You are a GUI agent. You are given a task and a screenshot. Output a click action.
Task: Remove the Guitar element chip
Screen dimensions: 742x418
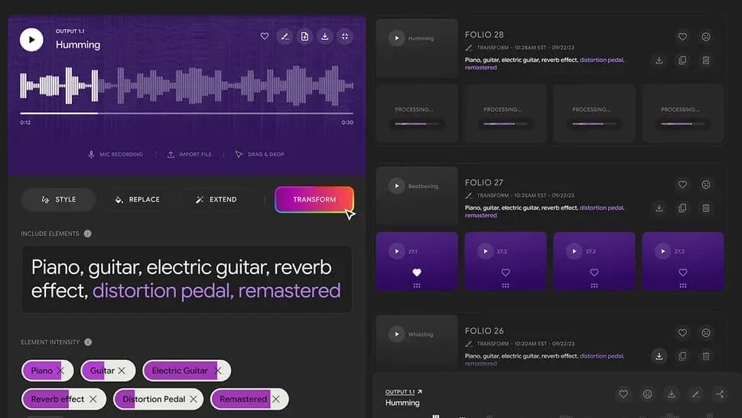pyautogui.click(x=122, y=371)
